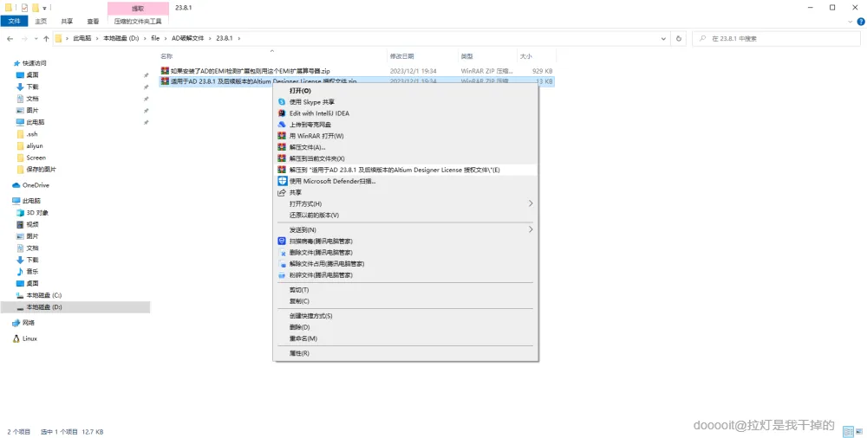Click 共享 share entry in context menu
Screen dimensions: 867x438
[405, 192]
